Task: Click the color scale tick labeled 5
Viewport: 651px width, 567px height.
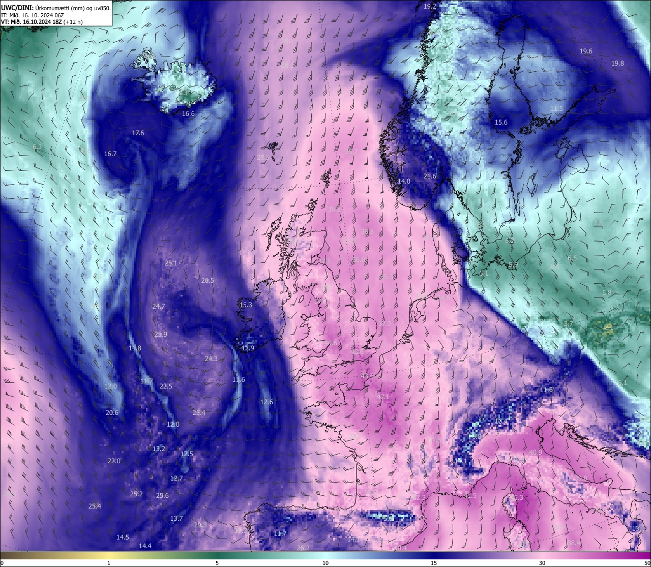Action: pos(217,563)
